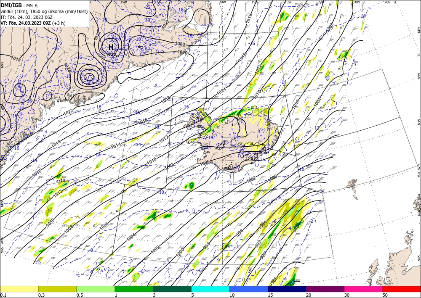Click the legend value 0.5
This screenshot has width=421, height=298.
[x=79, y=295]
